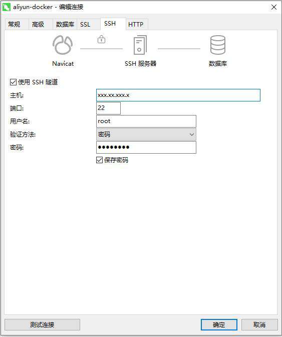Open the 数据库 tab

tap(65, 24)
